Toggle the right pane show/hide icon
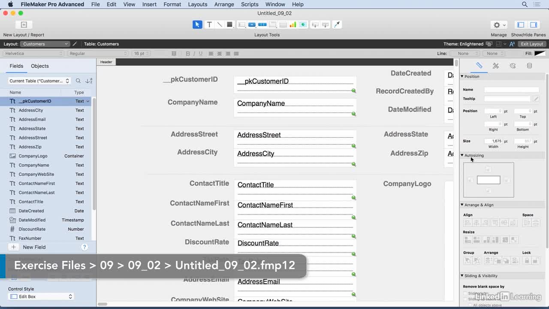 pos(534,25)
